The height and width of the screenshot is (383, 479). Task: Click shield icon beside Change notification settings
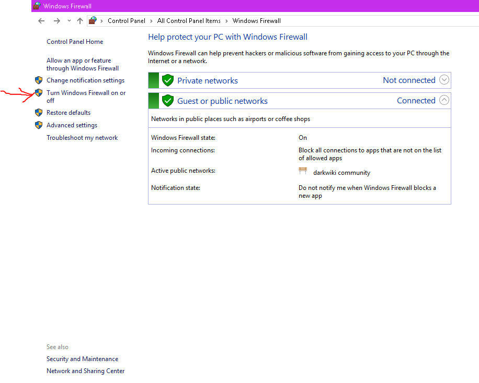tap(39, 80)
